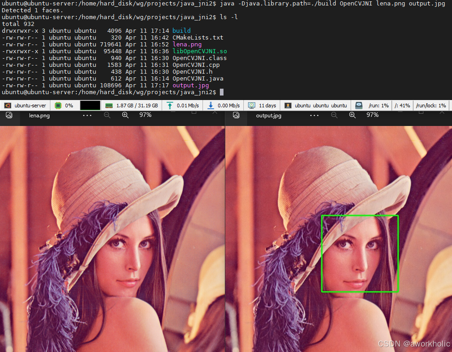
Task: Click the 'total 932' line in terminal
Action: tap(18, 24)
